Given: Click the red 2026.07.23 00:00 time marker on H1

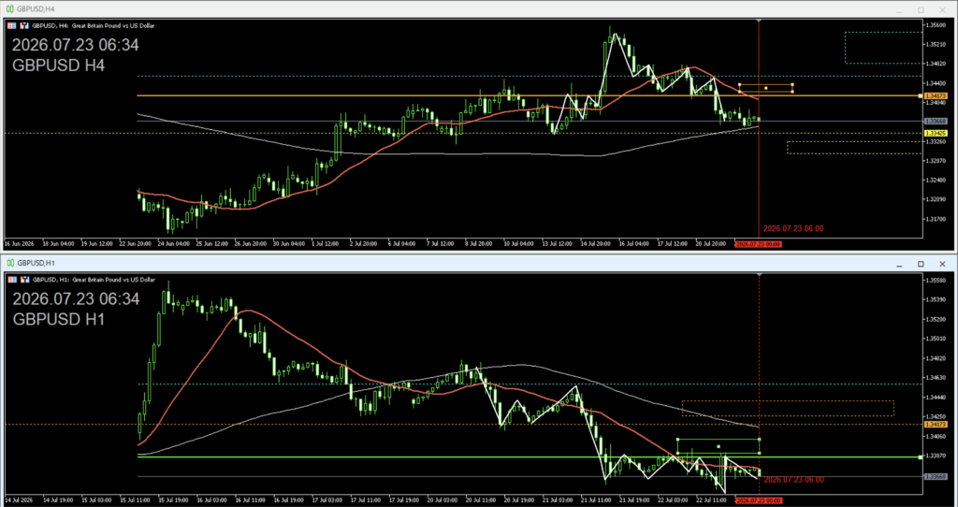Looking at the screenshot, I should coord(758,500).
